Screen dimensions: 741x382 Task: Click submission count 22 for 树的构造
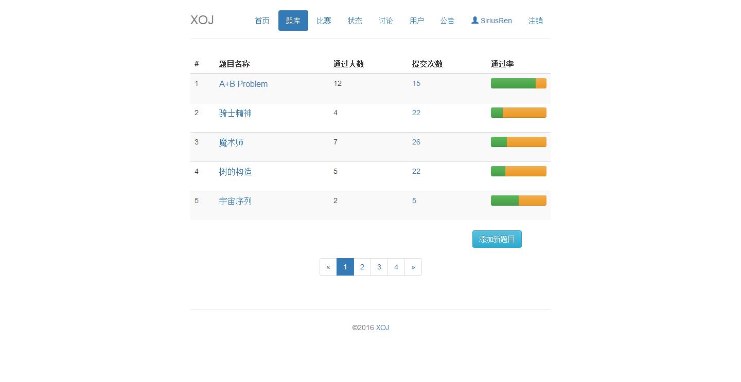416,171
